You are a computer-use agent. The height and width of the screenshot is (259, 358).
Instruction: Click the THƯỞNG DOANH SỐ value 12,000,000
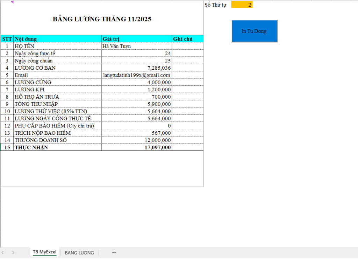click(x=157, y=140)
